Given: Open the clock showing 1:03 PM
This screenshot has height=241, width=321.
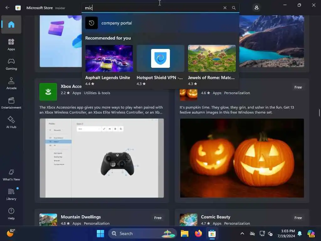Looking at the screenshot, I should (x=286, y=233).
